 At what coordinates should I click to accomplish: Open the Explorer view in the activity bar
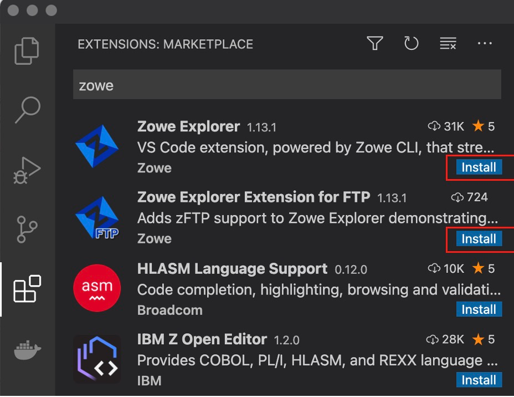coord(28,50)
